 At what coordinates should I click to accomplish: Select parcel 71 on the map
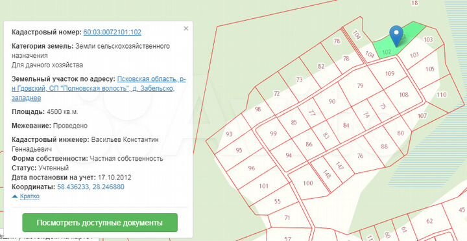(287, 218)
